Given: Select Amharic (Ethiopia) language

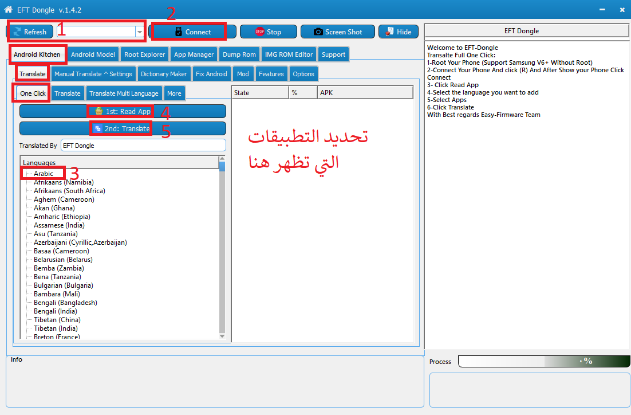Looking at the screenshot, I should point(62,216).
